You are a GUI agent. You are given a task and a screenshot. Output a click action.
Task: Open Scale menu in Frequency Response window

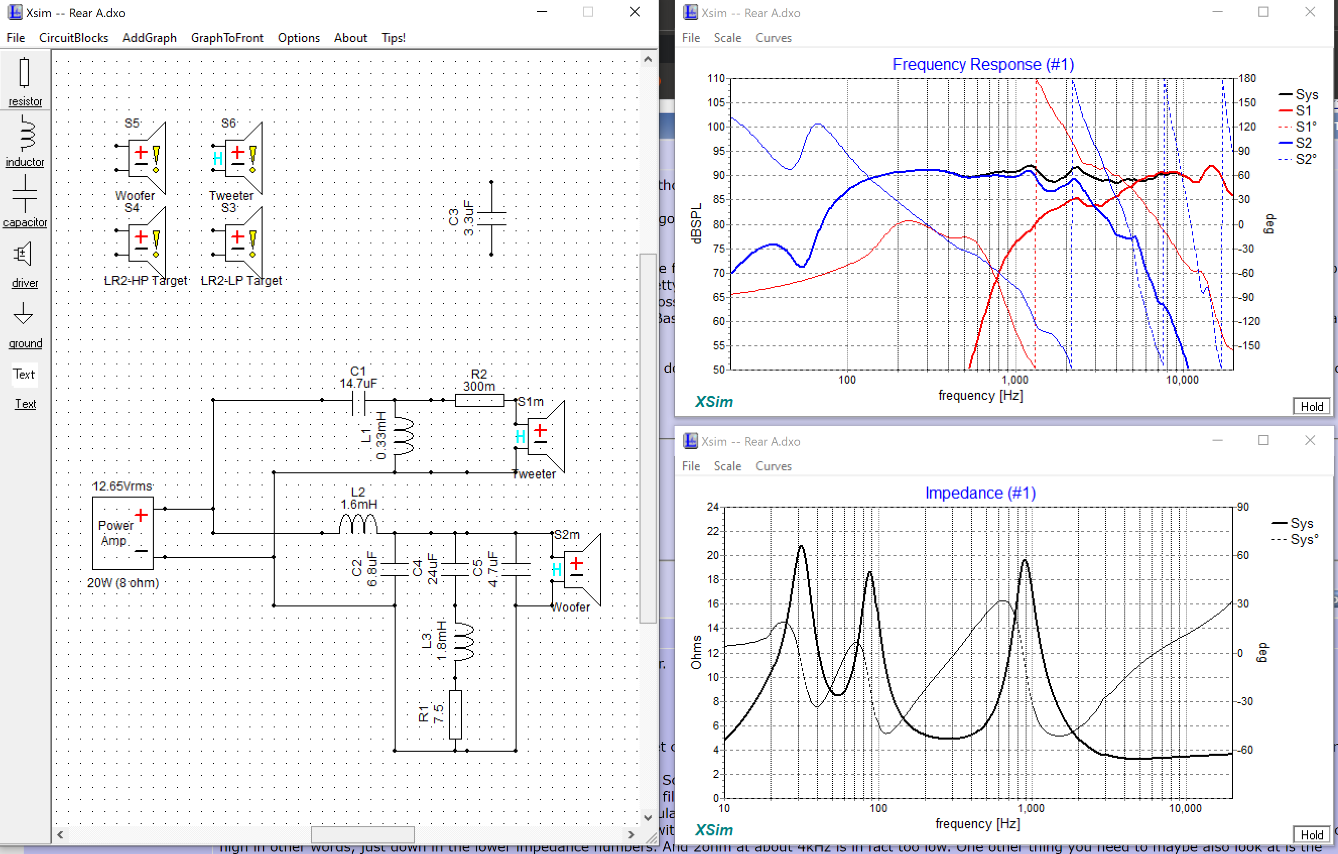tap(727, 37)
